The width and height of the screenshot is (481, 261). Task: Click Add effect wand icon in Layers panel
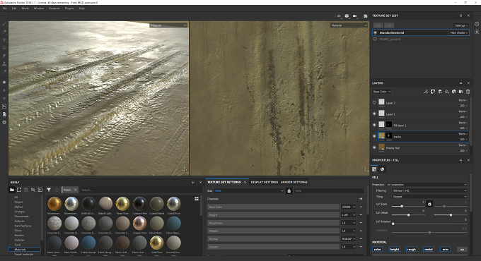point(426,92)
